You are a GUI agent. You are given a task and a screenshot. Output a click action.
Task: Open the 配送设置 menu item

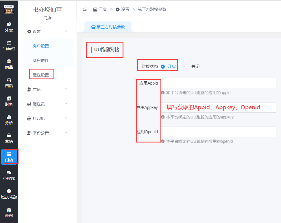[41, 75]
